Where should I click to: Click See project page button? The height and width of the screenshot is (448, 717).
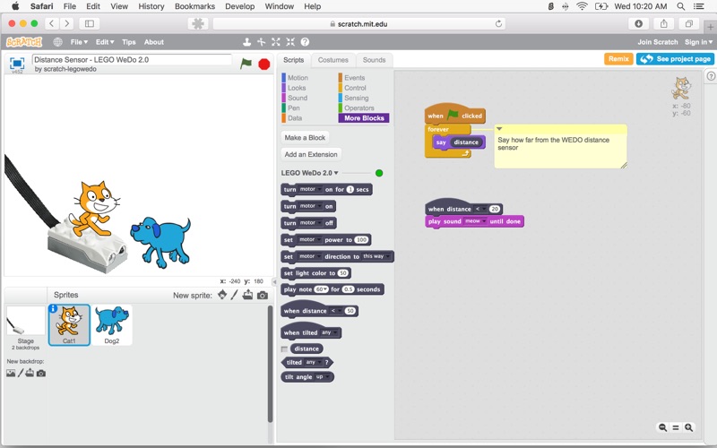(x=675, y=59)
